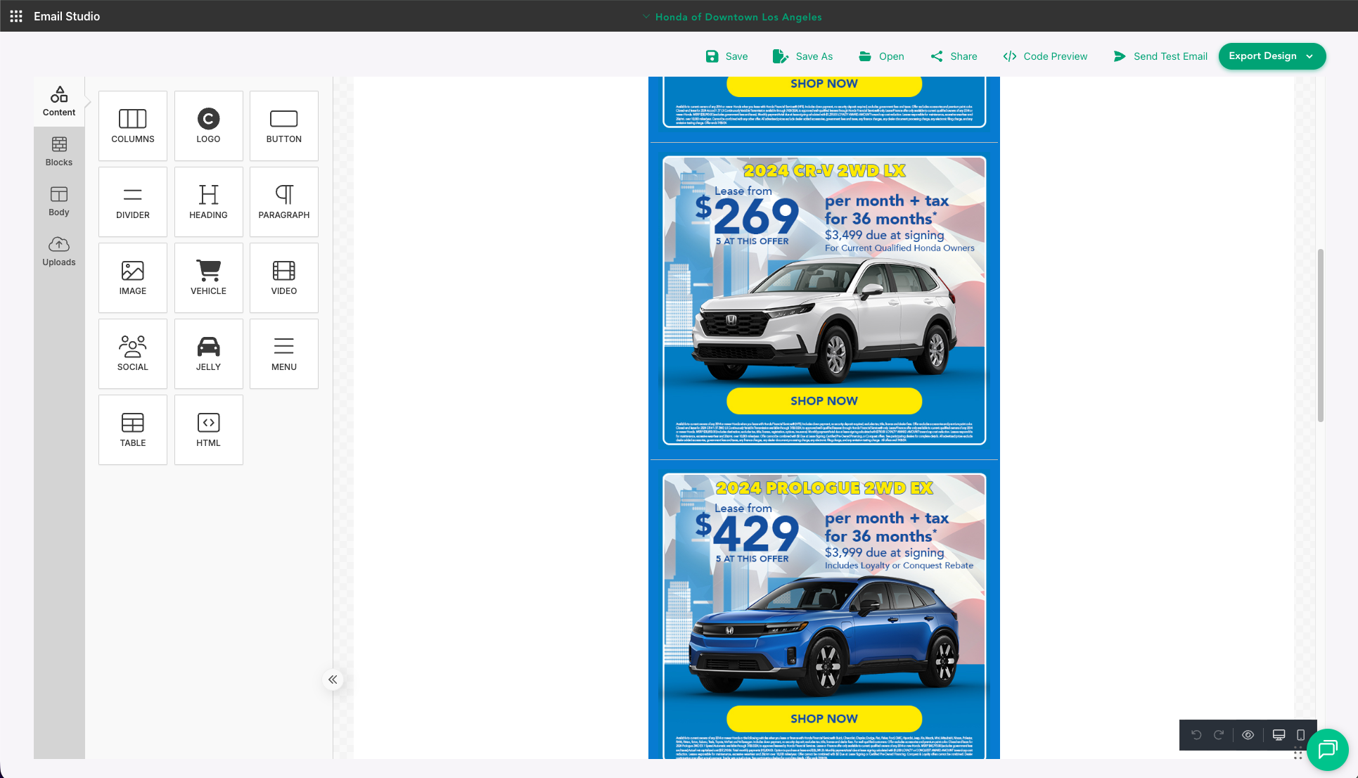Screen dimensions: 1358x778
Task: Share the email design
Action: 954,56
